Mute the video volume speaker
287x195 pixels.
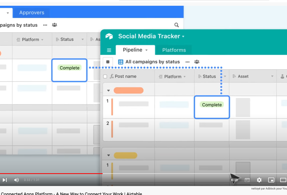pos(16,180)
